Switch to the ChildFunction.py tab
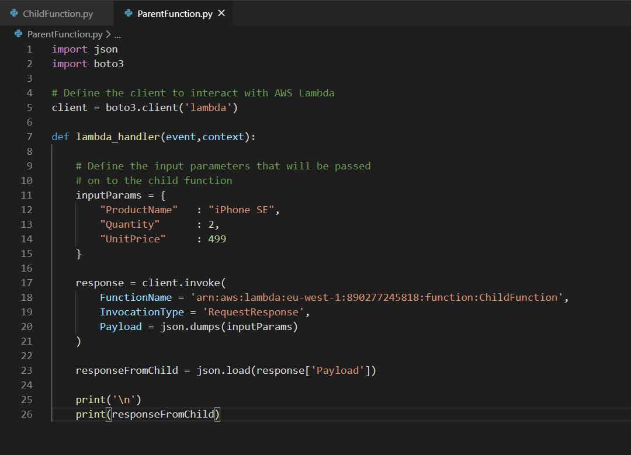 tap(57, 14)
